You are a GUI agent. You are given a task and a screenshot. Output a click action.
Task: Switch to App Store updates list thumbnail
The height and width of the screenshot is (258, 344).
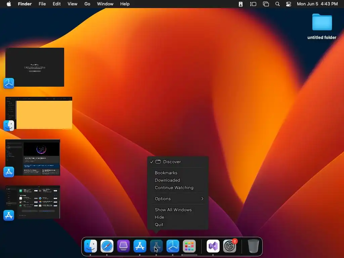tap(33, 202)
